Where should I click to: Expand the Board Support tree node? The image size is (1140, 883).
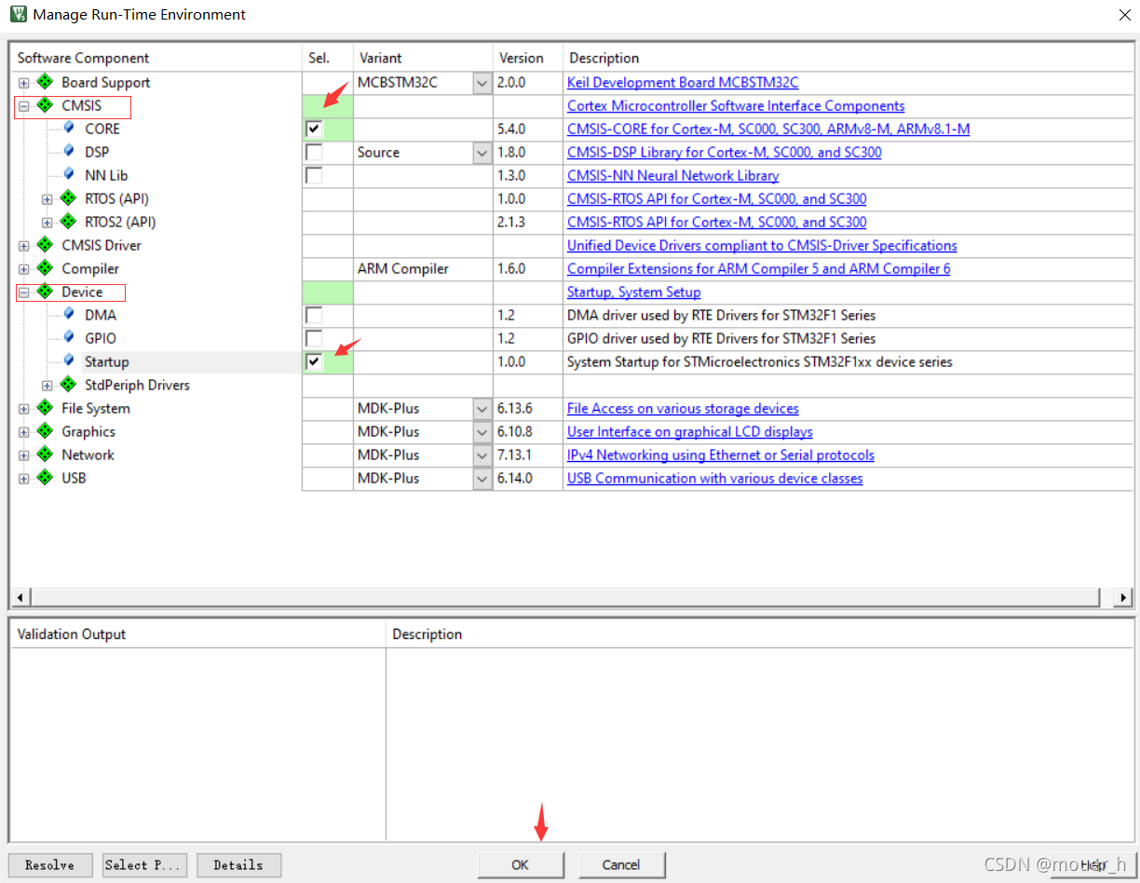[x=24, y=83]
